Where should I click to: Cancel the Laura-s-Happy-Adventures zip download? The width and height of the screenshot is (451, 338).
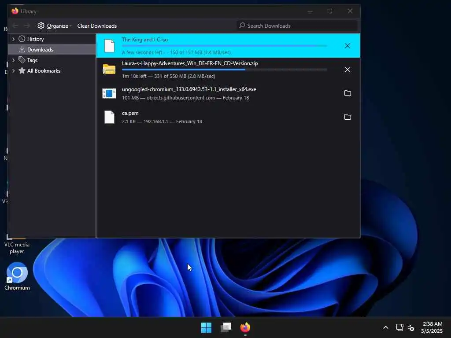pos(347,70)
